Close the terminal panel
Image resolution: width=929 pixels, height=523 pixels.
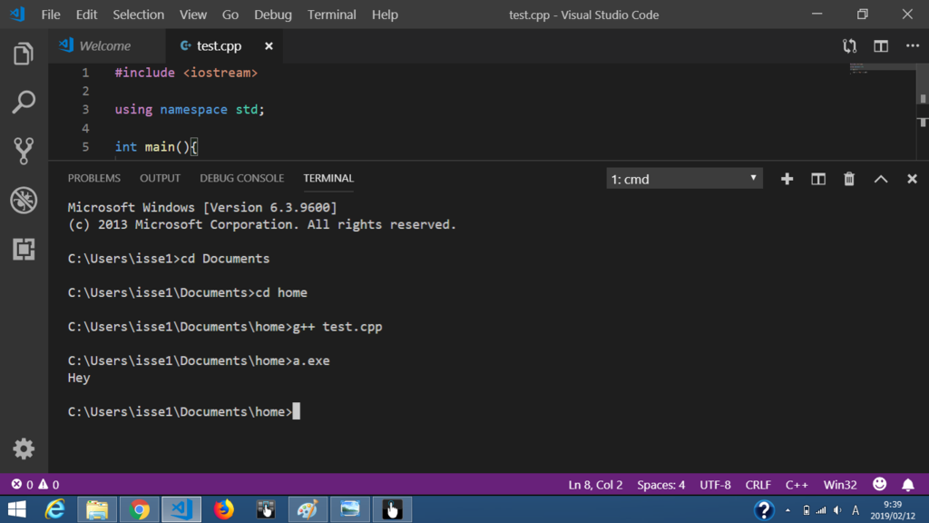point(912,179)
